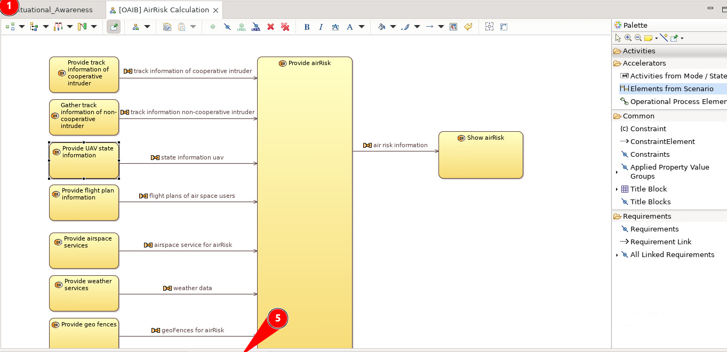Select the ConstraintElement palette tool

tap(658, 141)
